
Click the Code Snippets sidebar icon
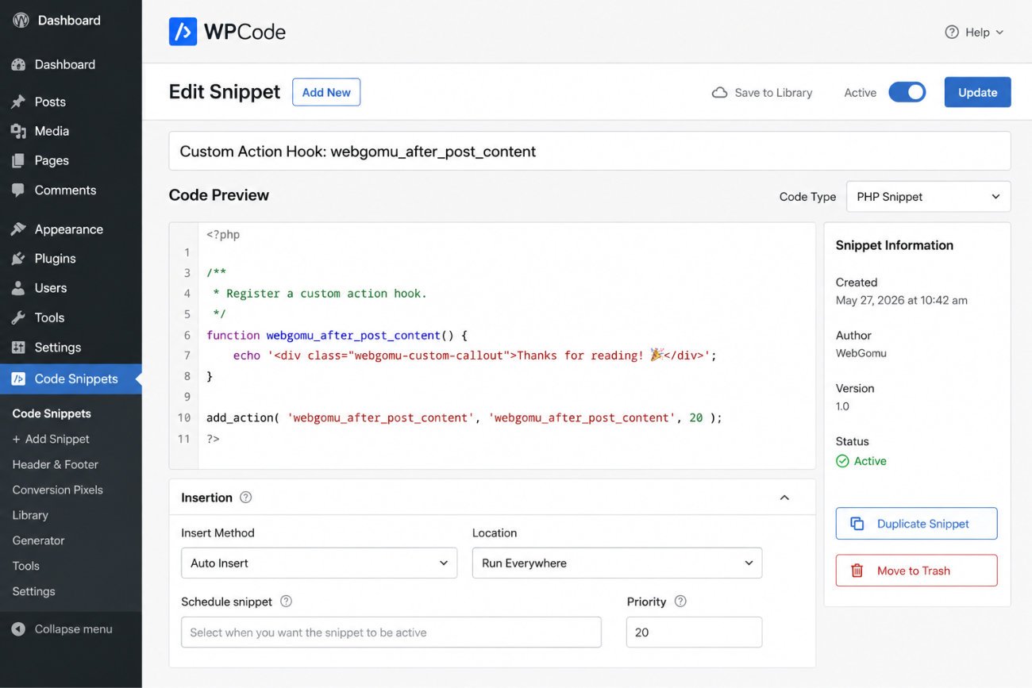(18, 379)
